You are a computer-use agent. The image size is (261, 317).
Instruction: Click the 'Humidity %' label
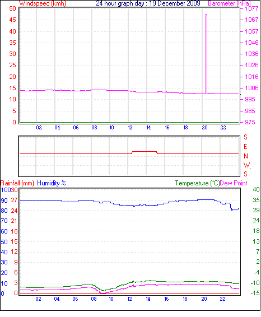52,183
